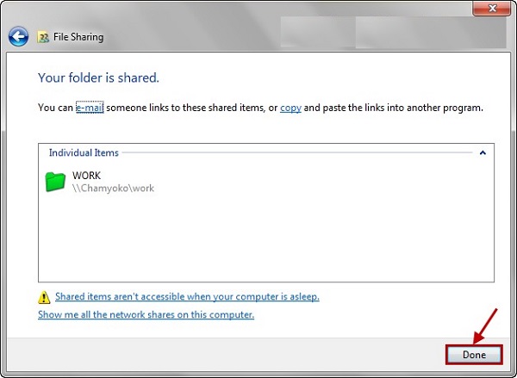Click the yellow warning triangle icon
The height and width of the screenshot is (378, 517).
pyautogui.click(x=44, y=297)
